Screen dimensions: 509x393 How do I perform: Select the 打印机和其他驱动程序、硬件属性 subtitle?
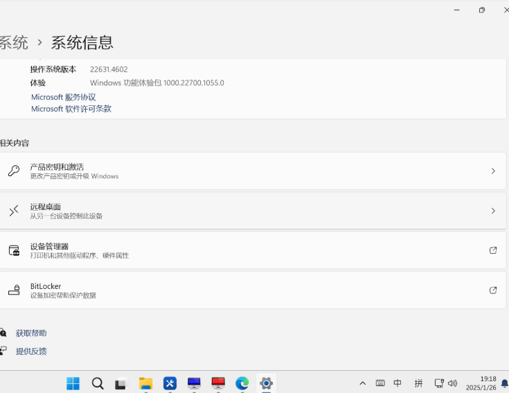[80, 256]
